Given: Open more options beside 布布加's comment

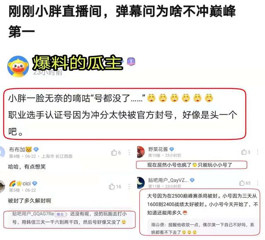Looking at the screenshot, I should pos(129,153).
